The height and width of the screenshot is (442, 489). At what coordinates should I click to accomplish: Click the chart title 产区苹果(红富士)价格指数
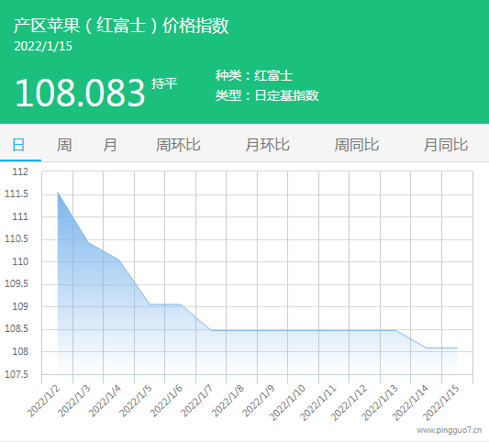point(121,26)
